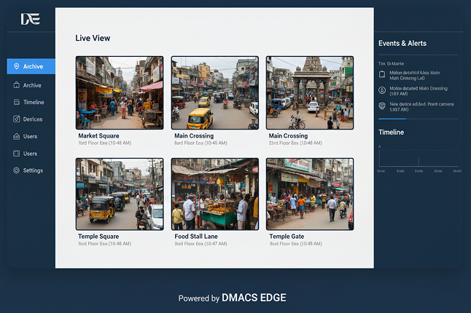This screenshot has height=313, width=471.
Task: Click the Powered by DMACS EDGE text
Action: click(232, 298)
